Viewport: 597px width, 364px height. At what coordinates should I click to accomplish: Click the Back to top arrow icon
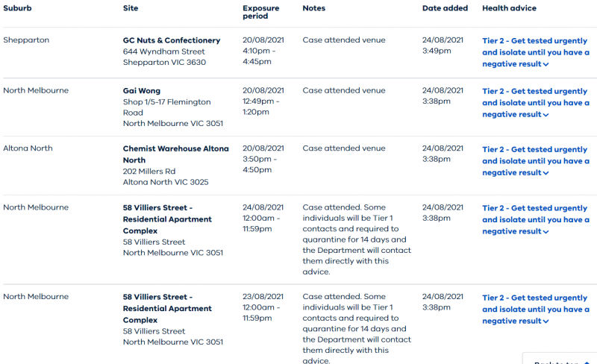pos(587,363)
